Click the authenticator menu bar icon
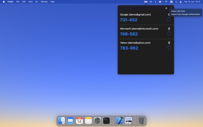This screenshot has height=127, width=203. click(146, 2)
